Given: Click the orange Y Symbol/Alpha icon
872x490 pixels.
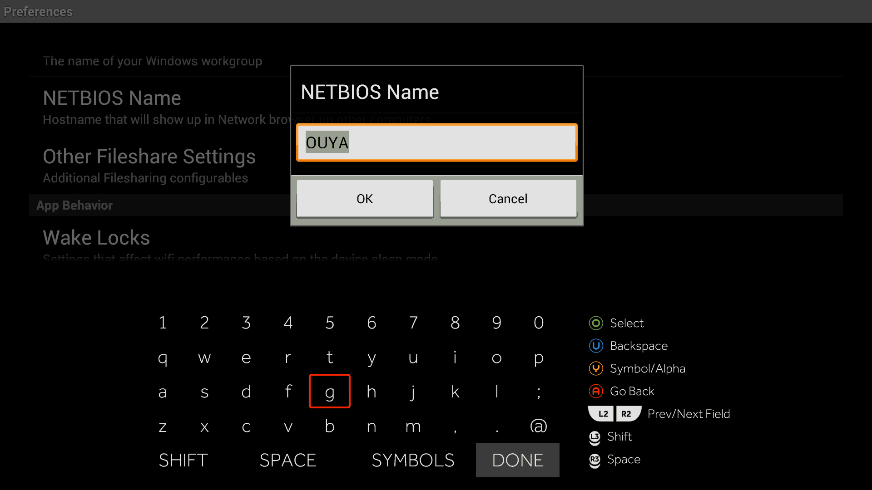Looking at the screenshot, I should point(596,368).
